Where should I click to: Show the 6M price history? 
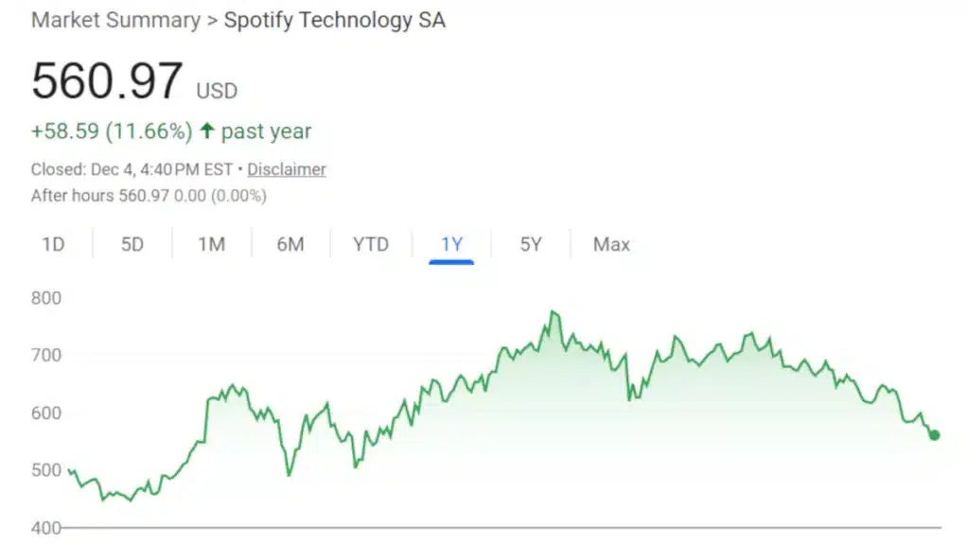[291, 244]
